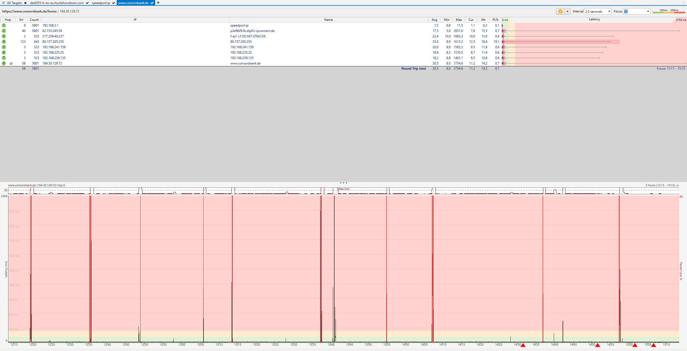Switch to the speedport.ip tab

101,3
